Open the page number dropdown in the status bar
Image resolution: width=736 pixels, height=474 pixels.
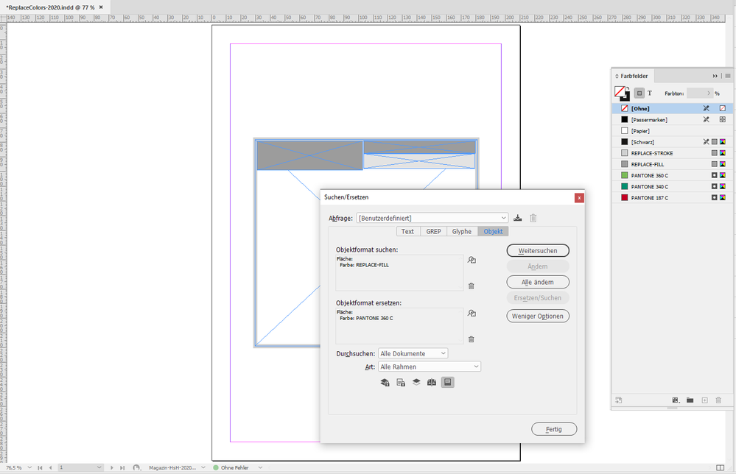pyautogui.click(x=99, y=467)
